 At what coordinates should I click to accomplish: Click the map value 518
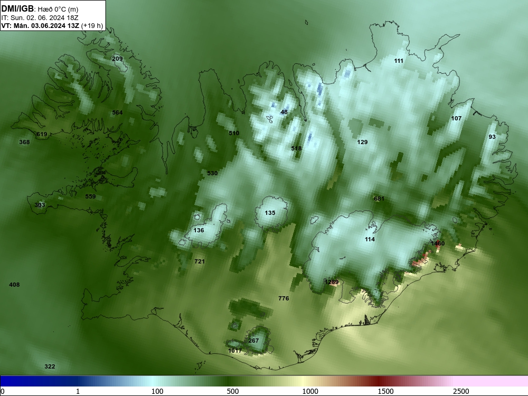point(296,148)
